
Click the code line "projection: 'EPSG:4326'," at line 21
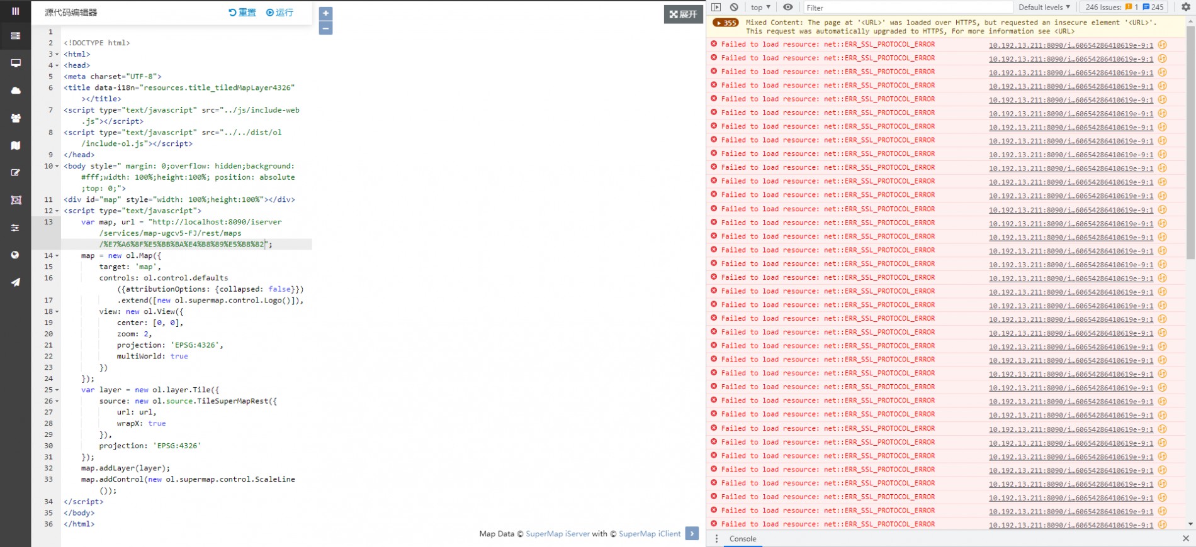[x=170, y=345]
